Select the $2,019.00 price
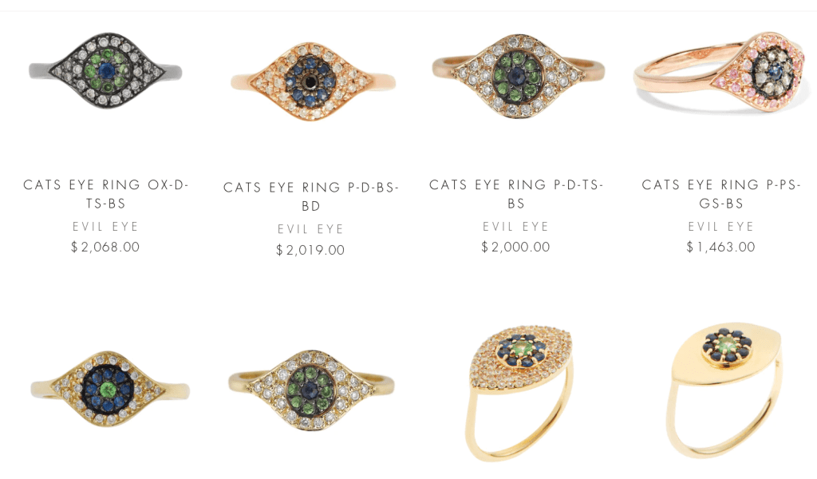The image size is (817, 479). click(310, 250)
